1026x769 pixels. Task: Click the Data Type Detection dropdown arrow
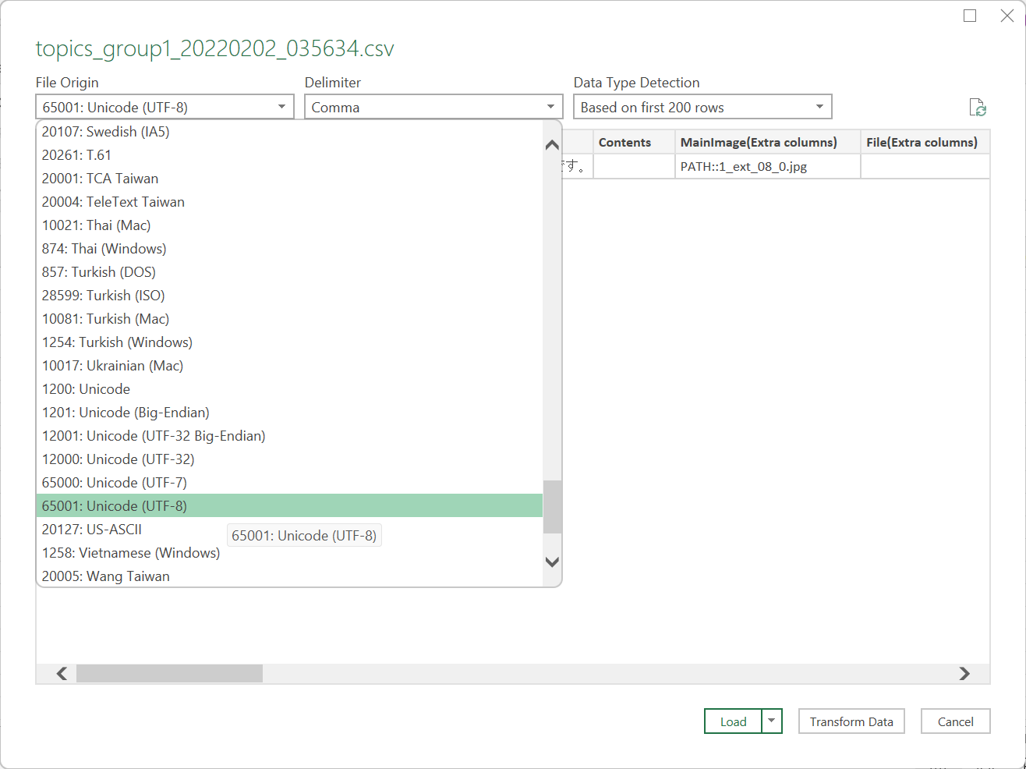(819, 106)
